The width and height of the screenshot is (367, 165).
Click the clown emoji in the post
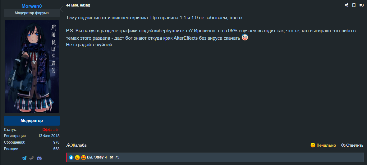pyautogui.click(x=245, y=38)
